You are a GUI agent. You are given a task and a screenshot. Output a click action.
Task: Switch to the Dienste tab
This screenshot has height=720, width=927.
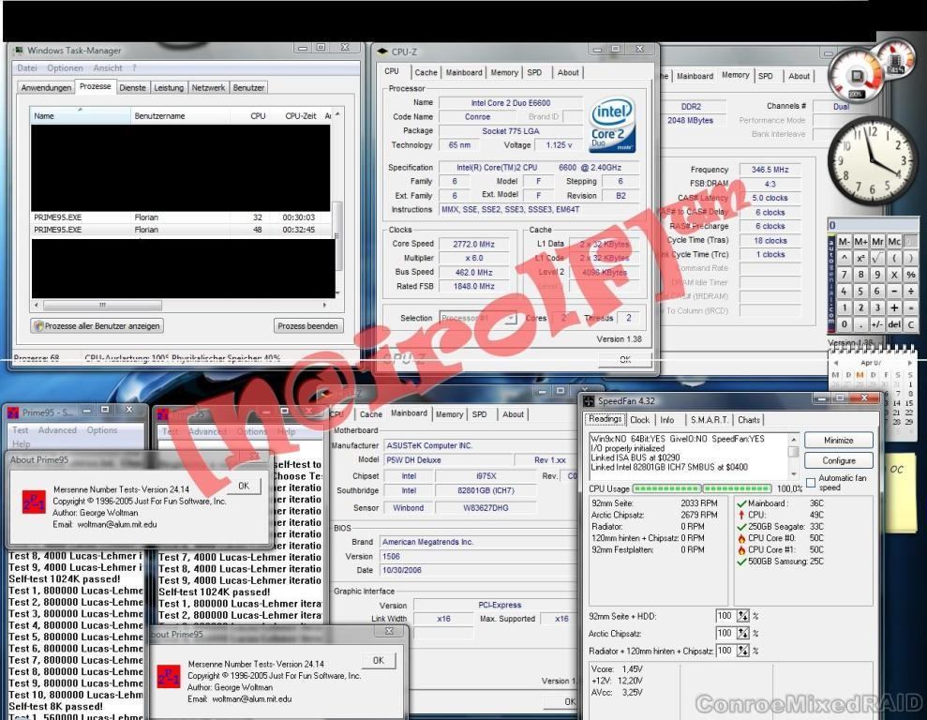132,87
